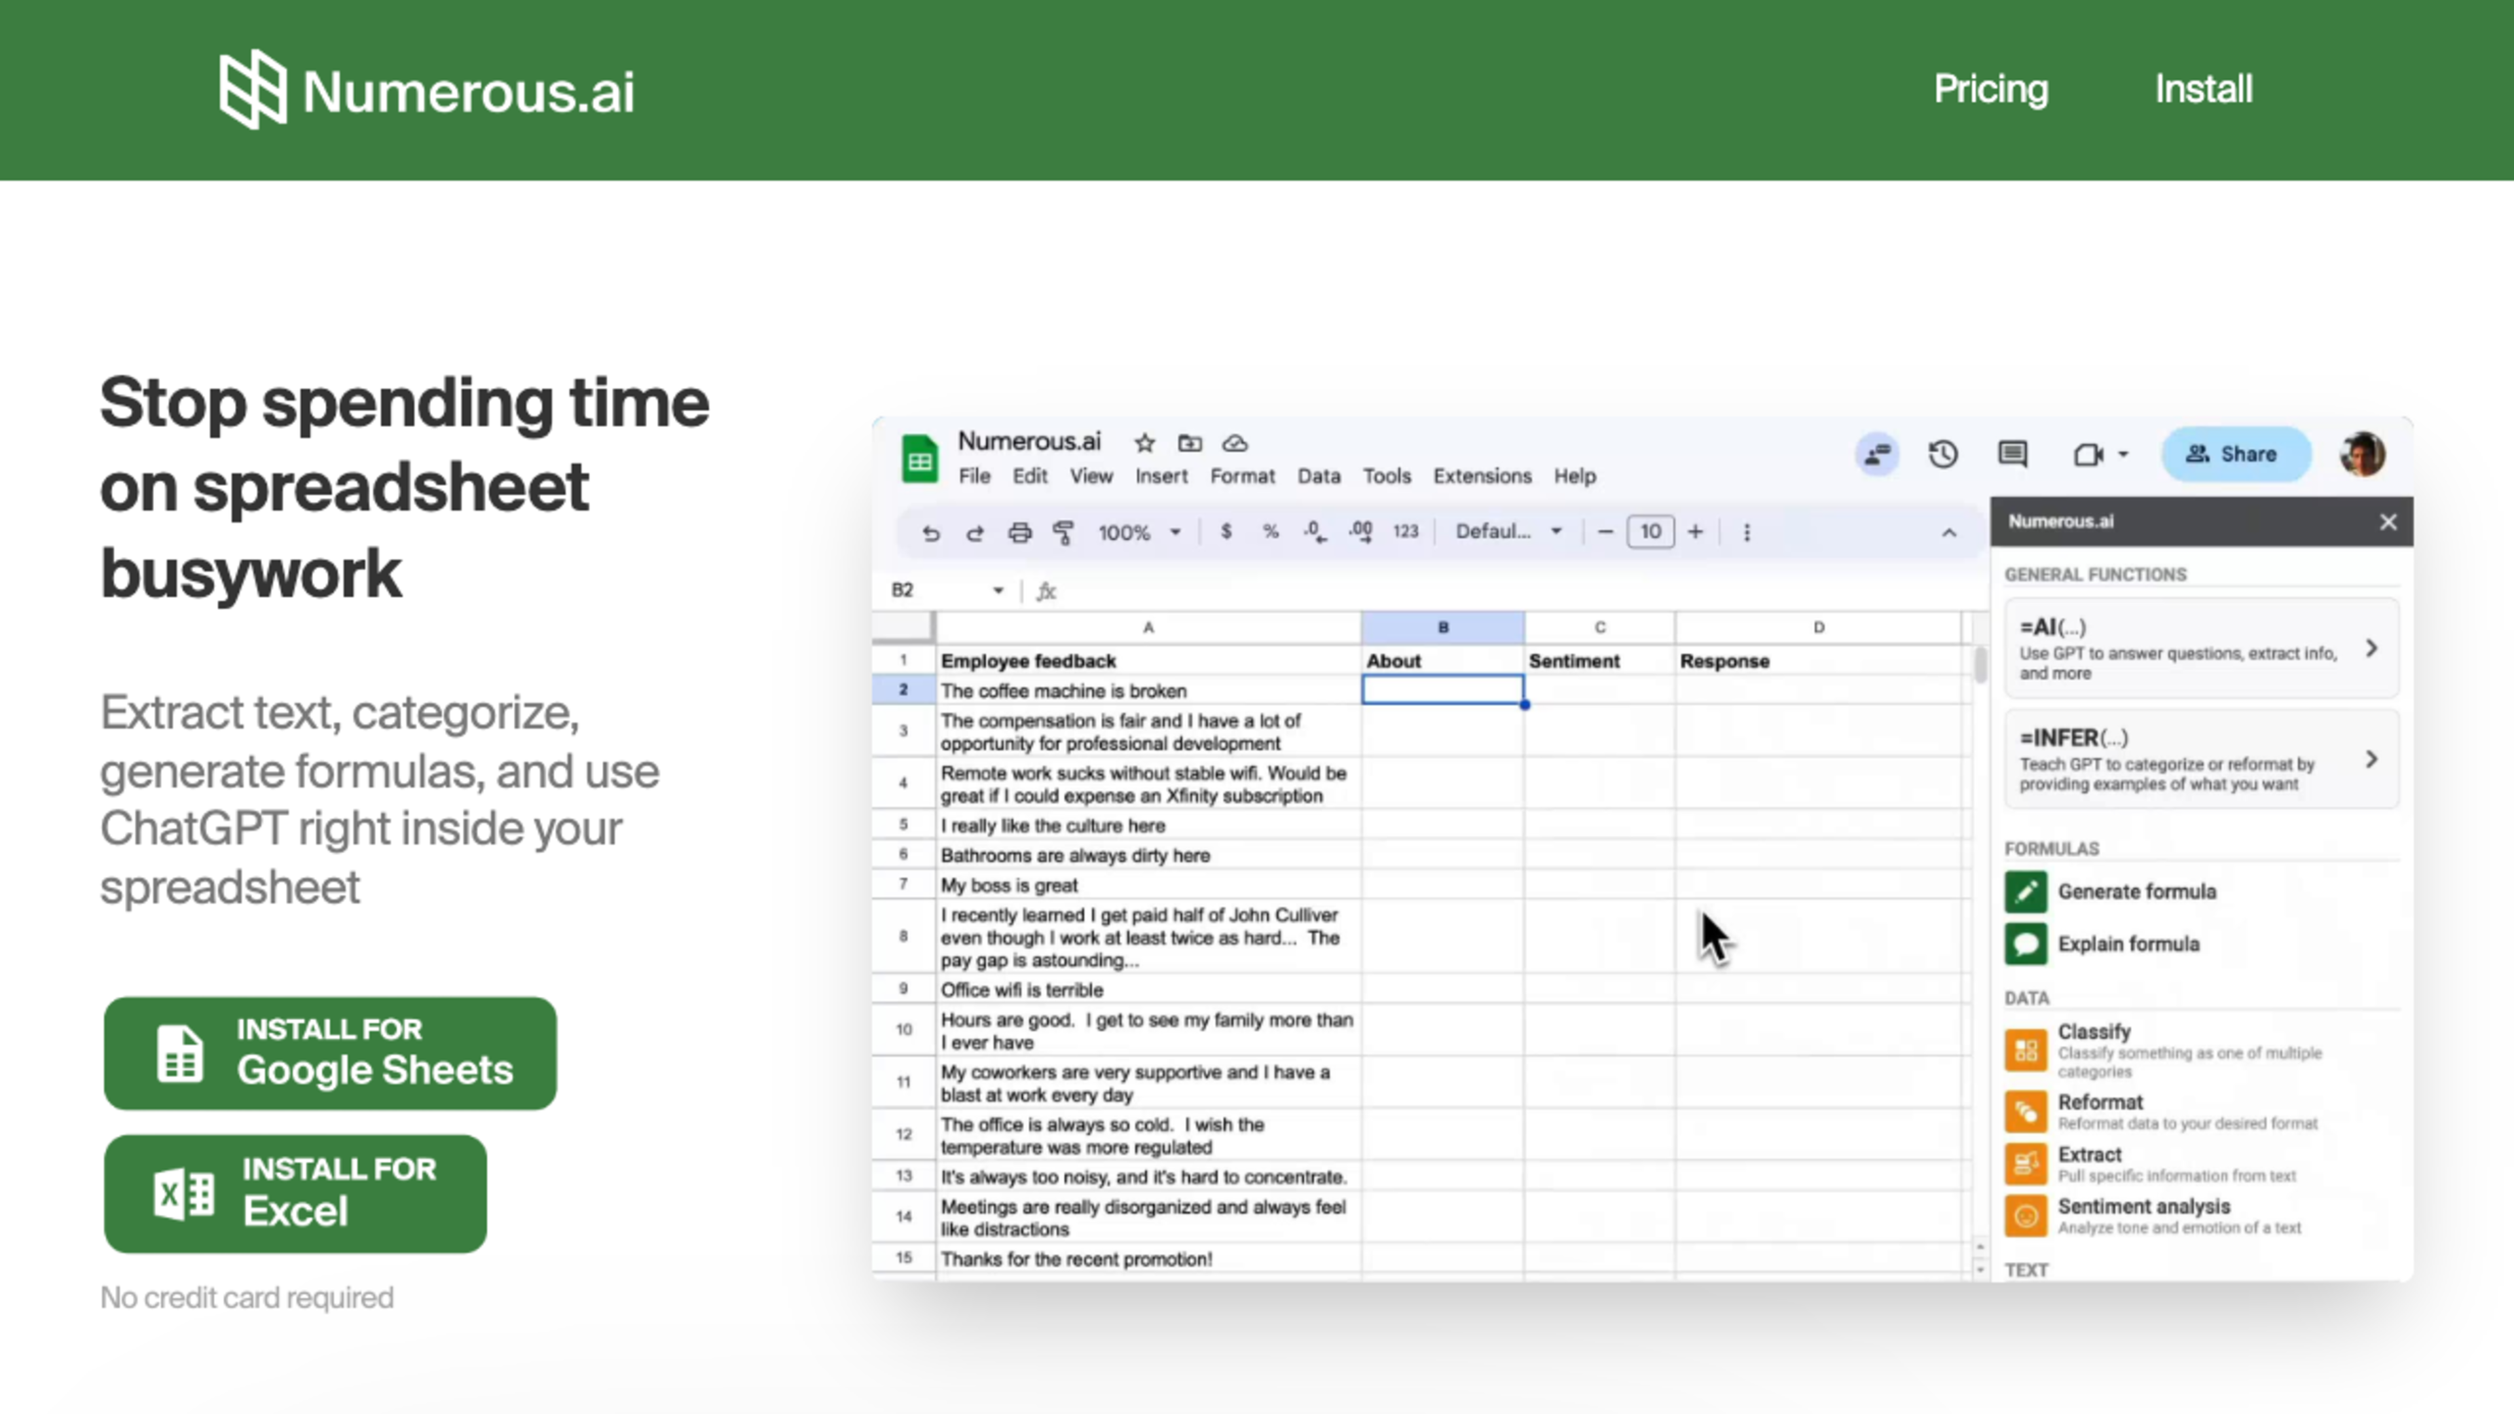Click the presence/activity icon beside history
Image resolution: width=2514 pixels, height=1414 pixels.
pyautogui.click(x=1877, y=455)
